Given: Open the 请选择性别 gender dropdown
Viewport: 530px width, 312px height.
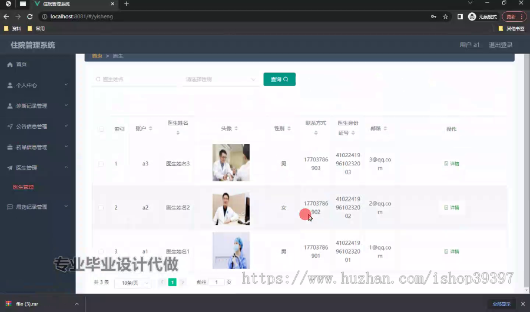Looking at the screenshot, I should [x=220, y=79].
